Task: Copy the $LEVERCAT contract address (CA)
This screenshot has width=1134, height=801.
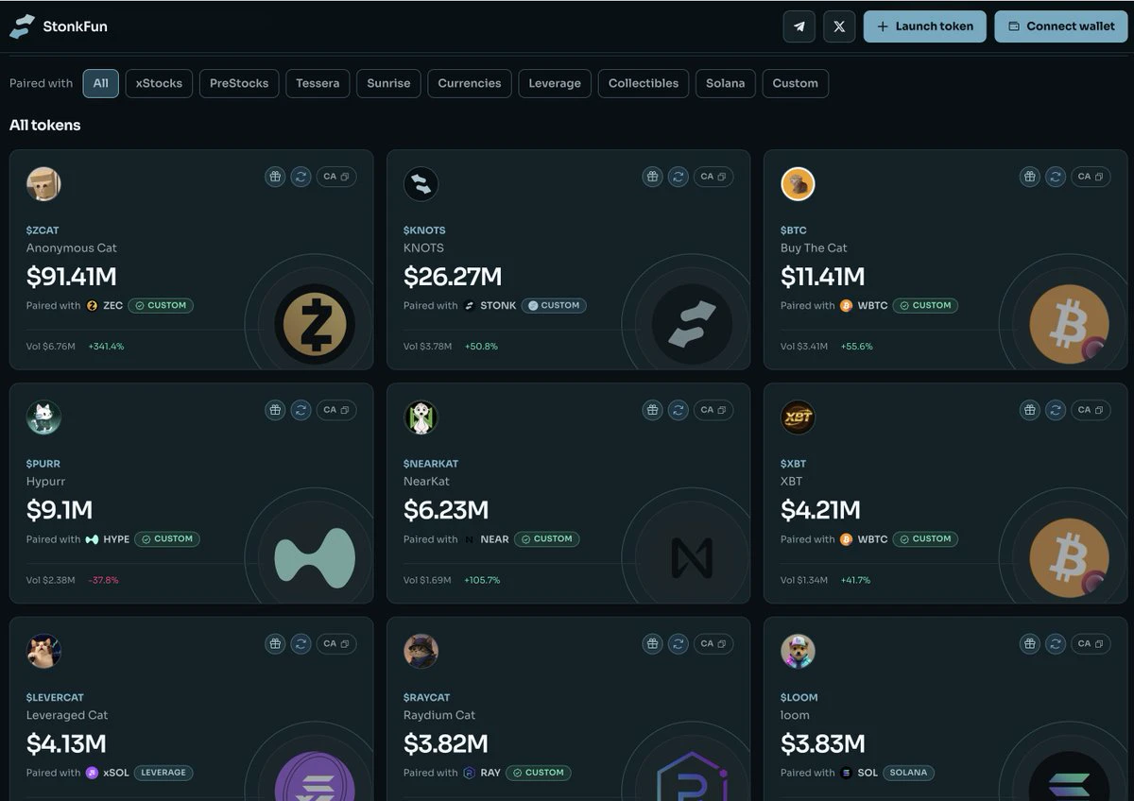Action: tap(336, 643)
